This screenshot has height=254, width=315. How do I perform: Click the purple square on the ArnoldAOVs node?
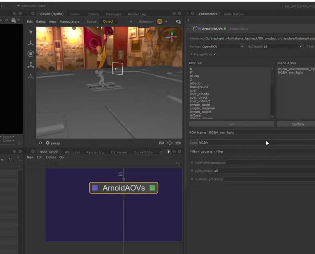(x=95, y=188)
